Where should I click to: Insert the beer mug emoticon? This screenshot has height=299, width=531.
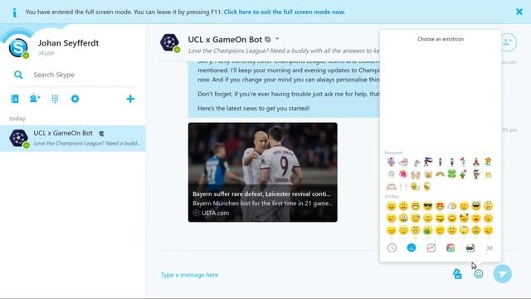click(428, 174)
